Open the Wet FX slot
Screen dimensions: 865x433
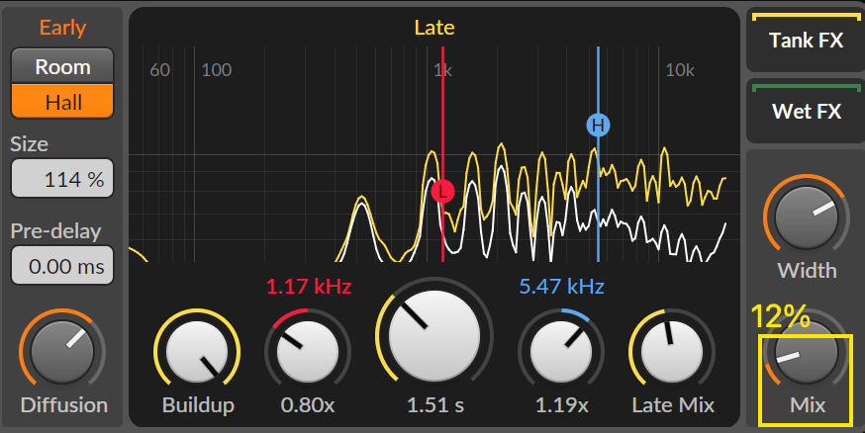[806, 112]
